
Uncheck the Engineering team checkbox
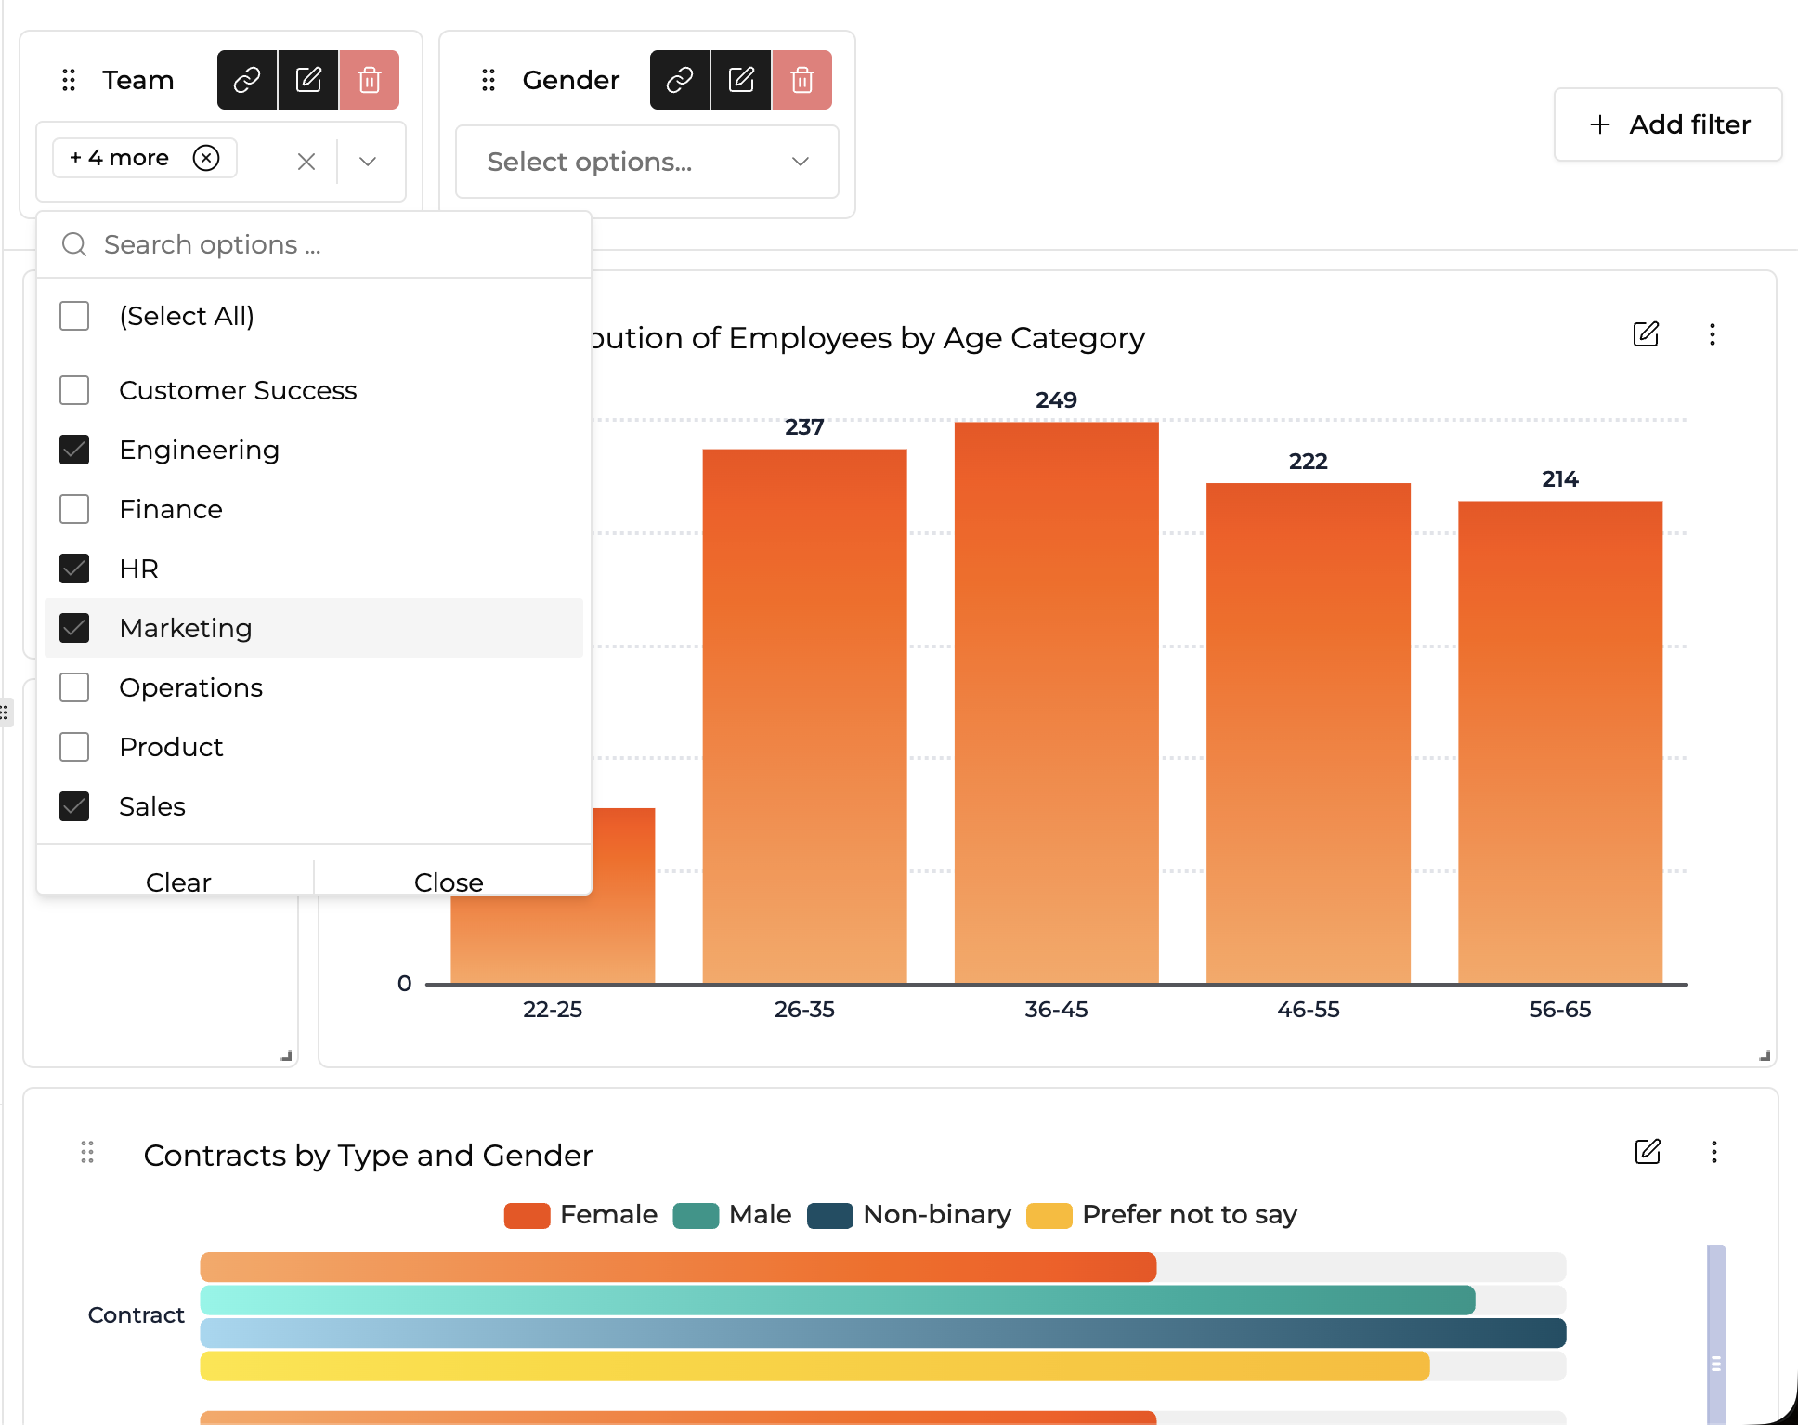[x=74, y=450]
